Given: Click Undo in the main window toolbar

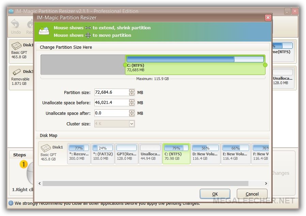Looking at the screenshot, I should pyautogui.click(x=16, y=27).
